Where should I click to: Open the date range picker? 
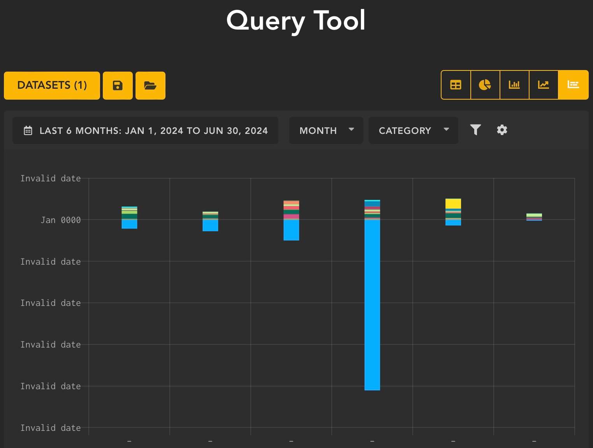[x=145, y=130]
